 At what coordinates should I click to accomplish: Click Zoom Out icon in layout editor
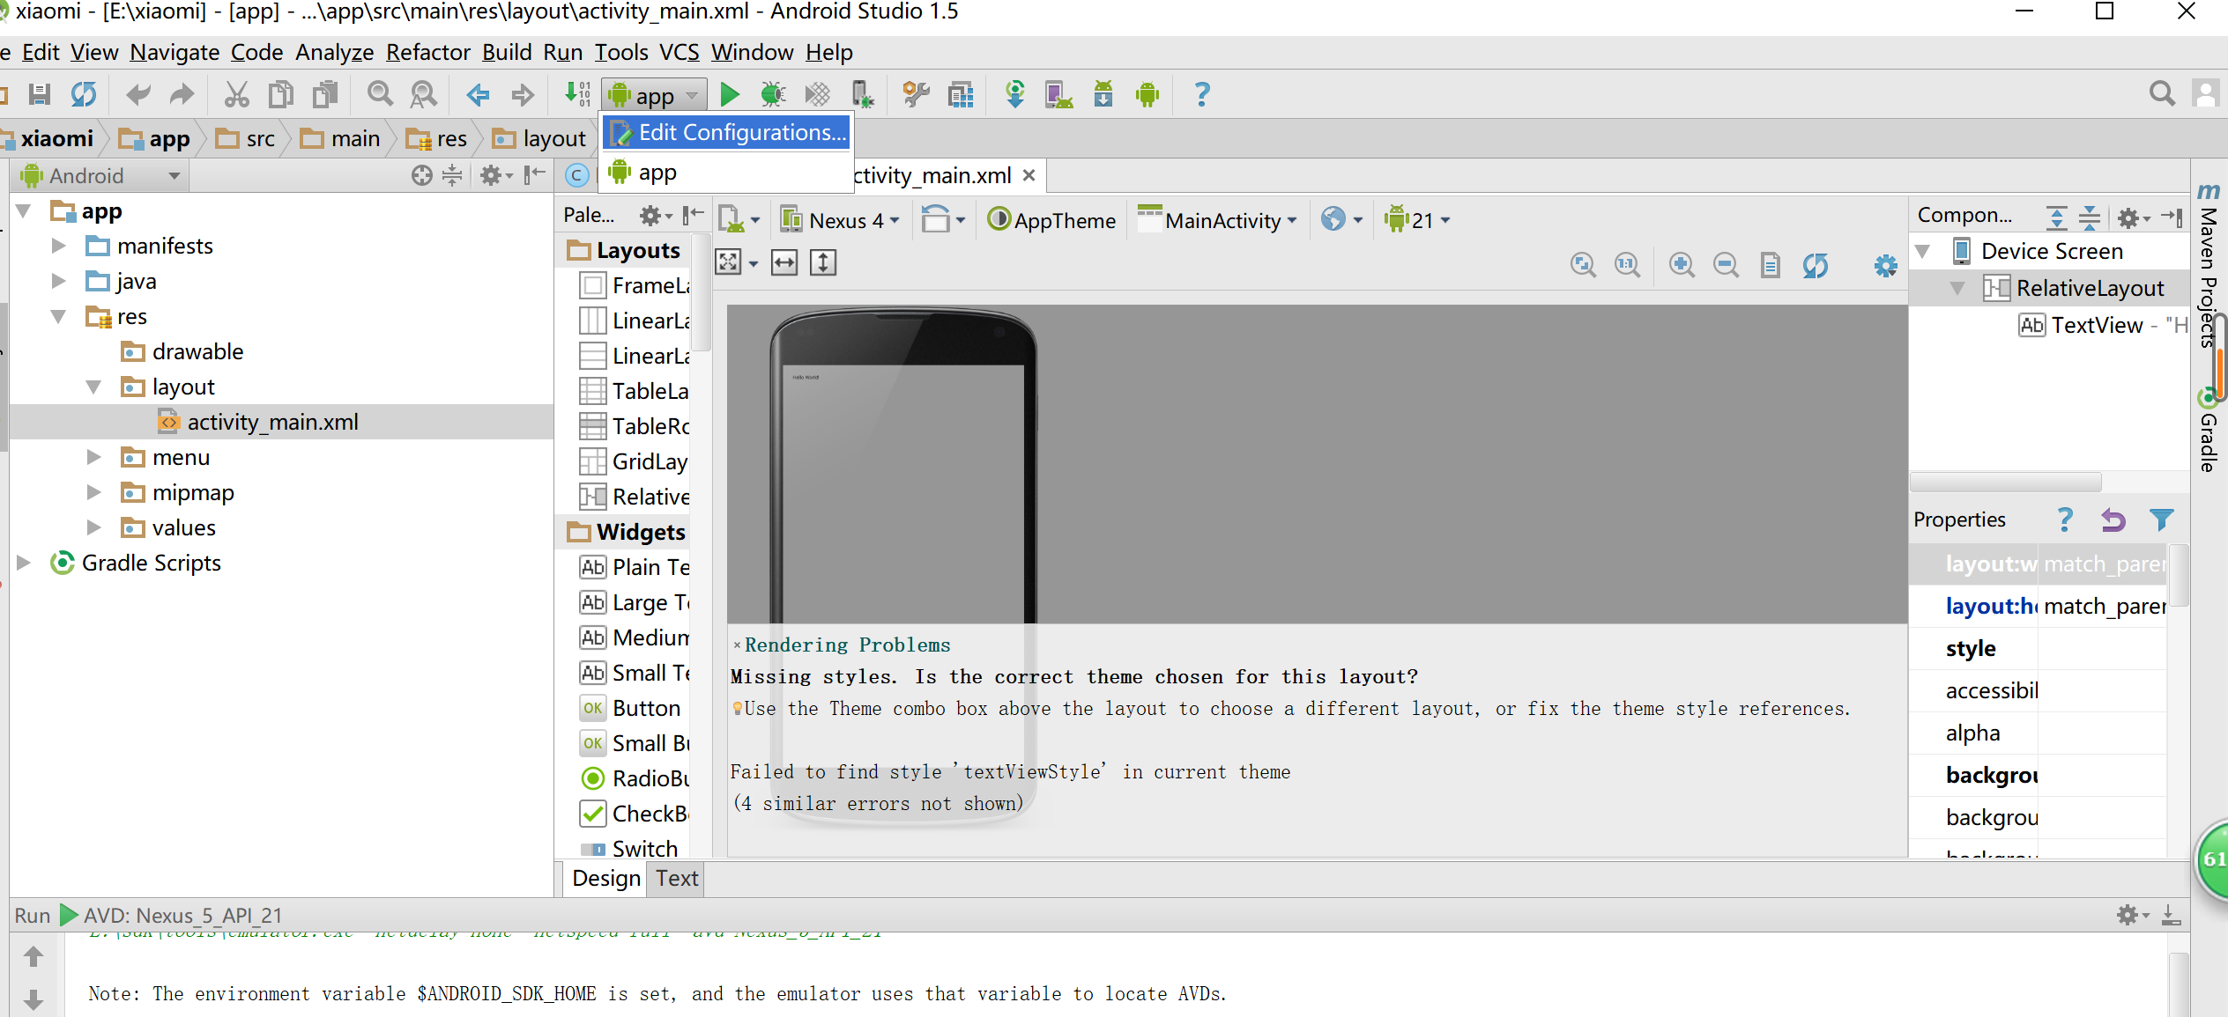(1726, 264)
